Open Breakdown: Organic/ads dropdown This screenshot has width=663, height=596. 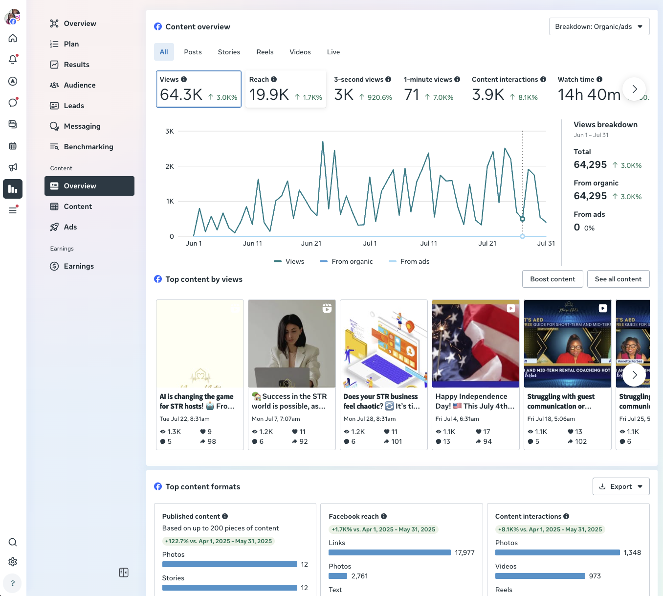(x=599, y=26)
